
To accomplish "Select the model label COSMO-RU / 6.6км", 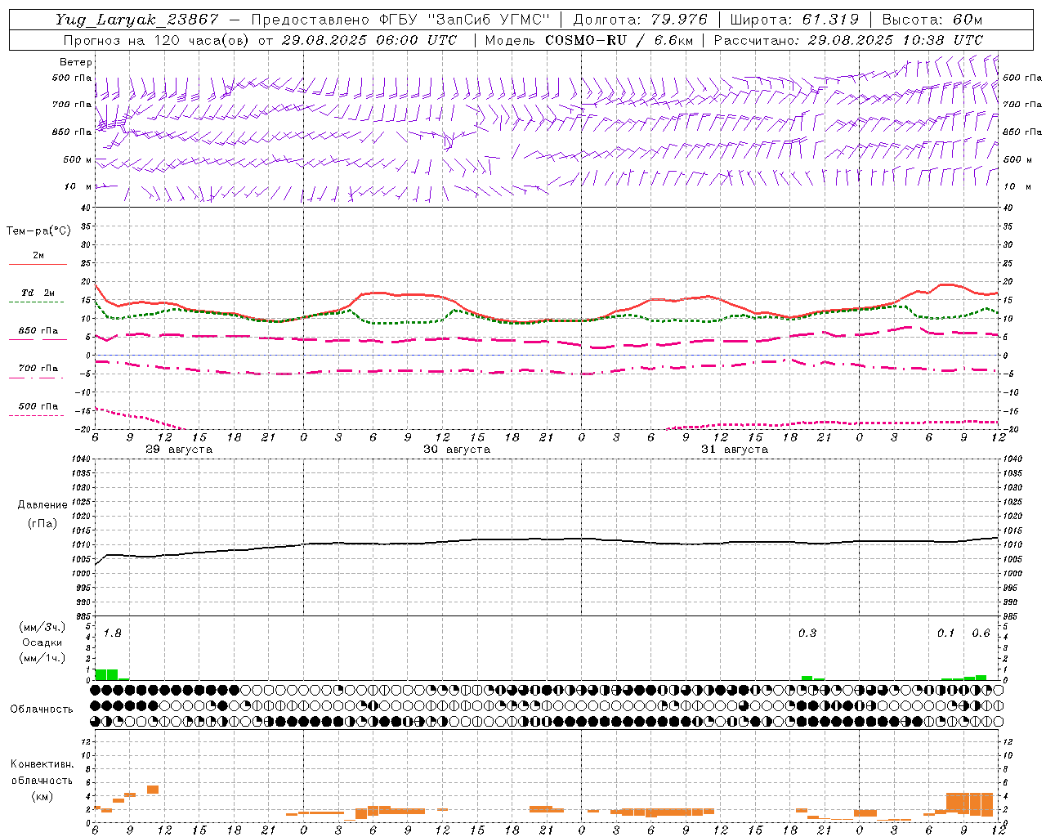I will coord(619,40).
